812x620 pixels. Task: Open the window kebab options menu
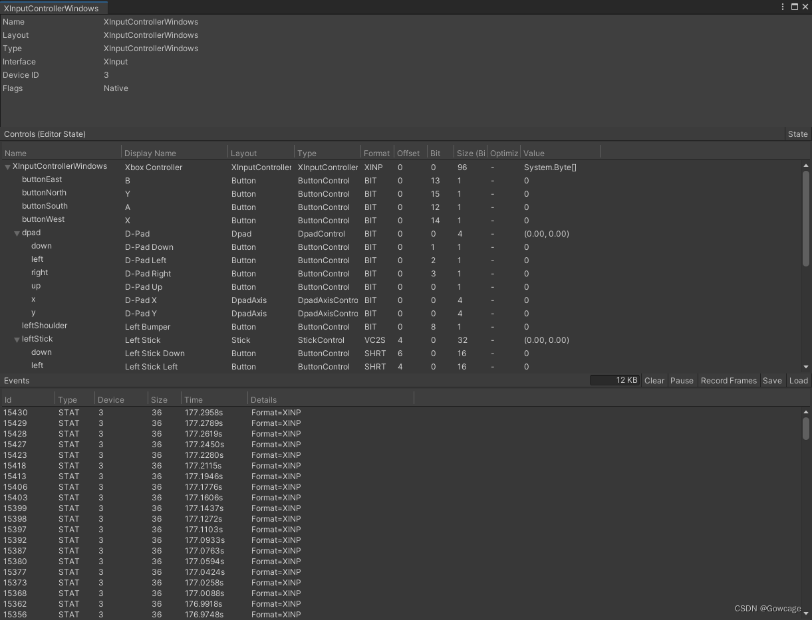[783, 7]
